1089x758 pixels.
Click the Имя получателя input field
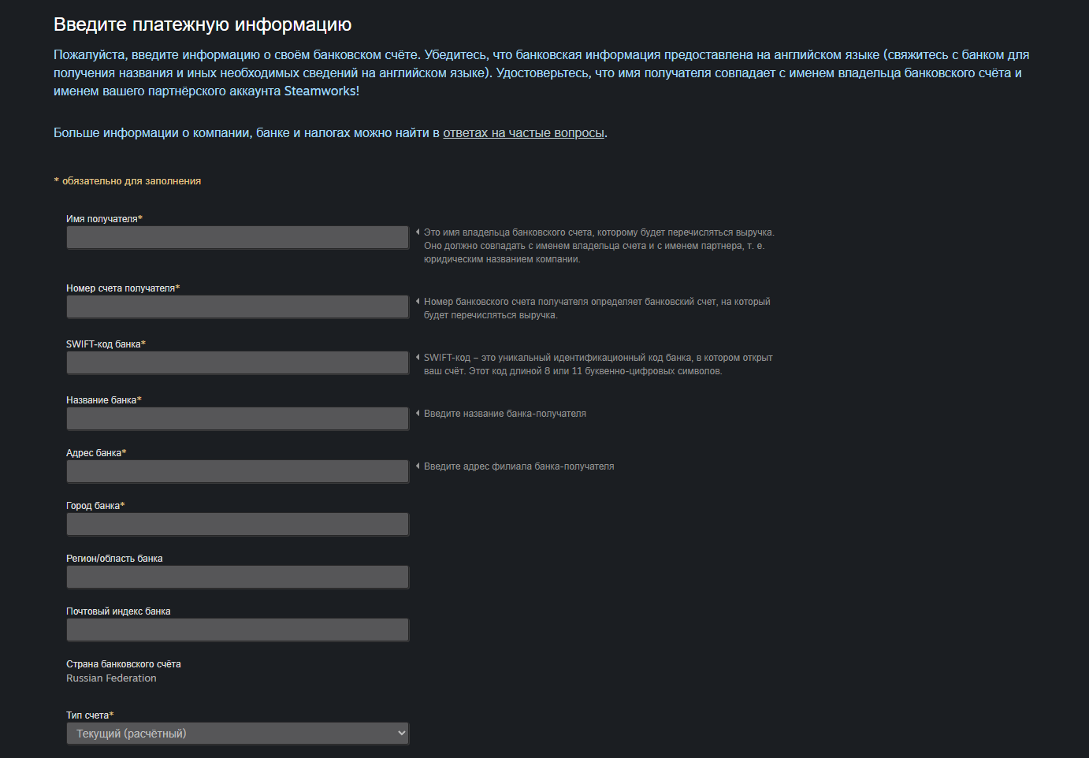point(237,237)
